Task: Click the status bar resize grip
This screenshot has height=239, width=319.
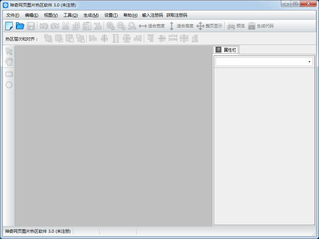Action: 314,234
